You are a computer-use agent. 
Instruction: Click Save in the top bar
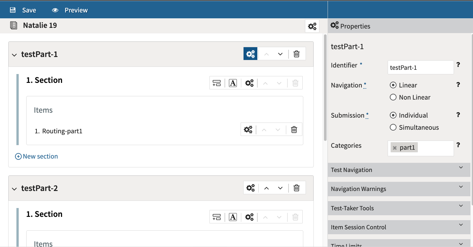(23, 10)
